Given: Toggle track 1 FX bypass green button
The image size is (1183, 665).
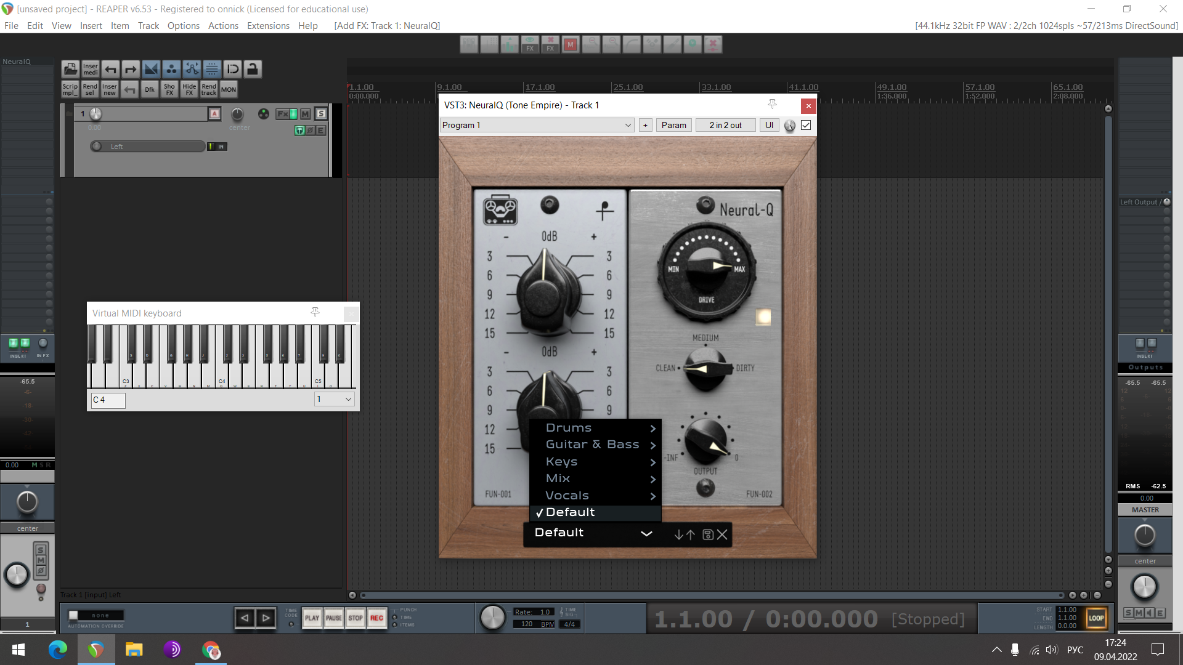Looking at the screenshot, I should tap(294, 114).
